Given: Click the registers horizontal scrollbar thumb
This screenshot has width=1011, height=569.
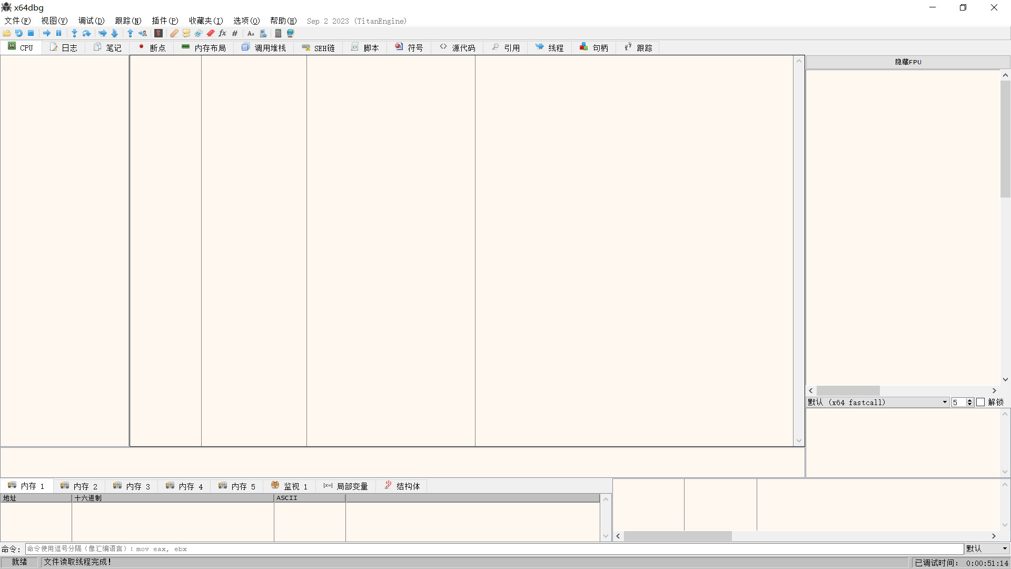Looking at the screenshot, I should (848, 391).
